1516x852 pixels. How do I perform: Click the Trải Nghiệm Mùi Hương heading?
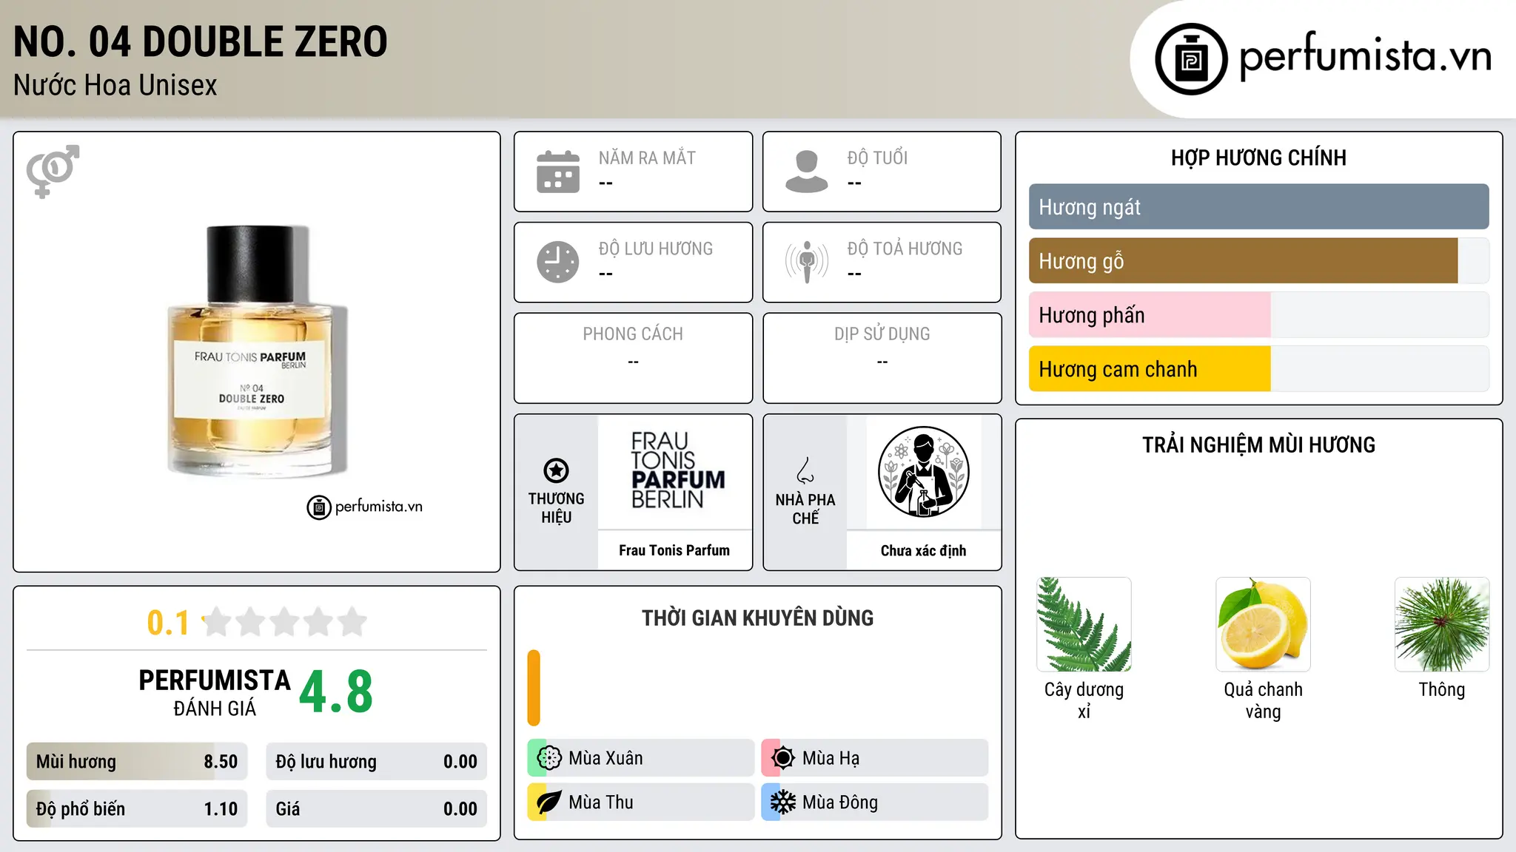1258,445
